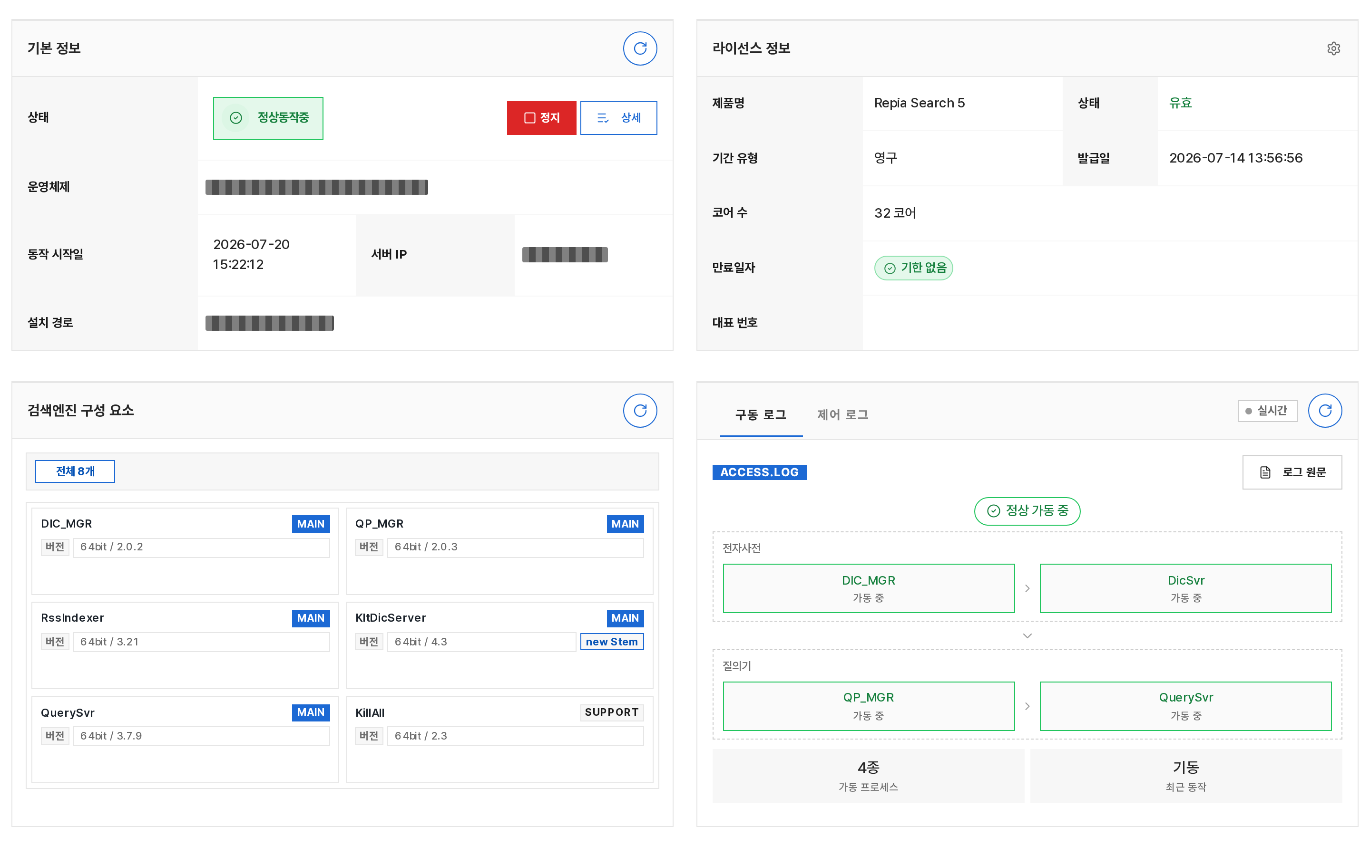Click the stop square icon on 정지
This screenshot has height=846, width=1370.
click(529, 118)
